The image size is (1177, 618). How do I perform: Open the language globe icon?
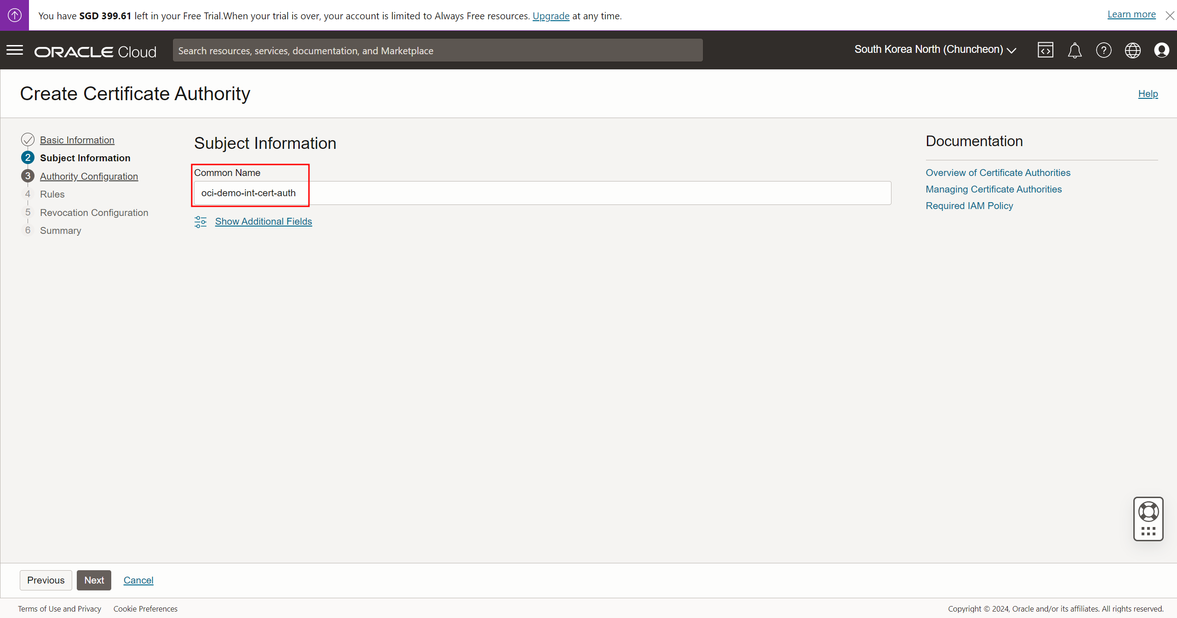1132,50
